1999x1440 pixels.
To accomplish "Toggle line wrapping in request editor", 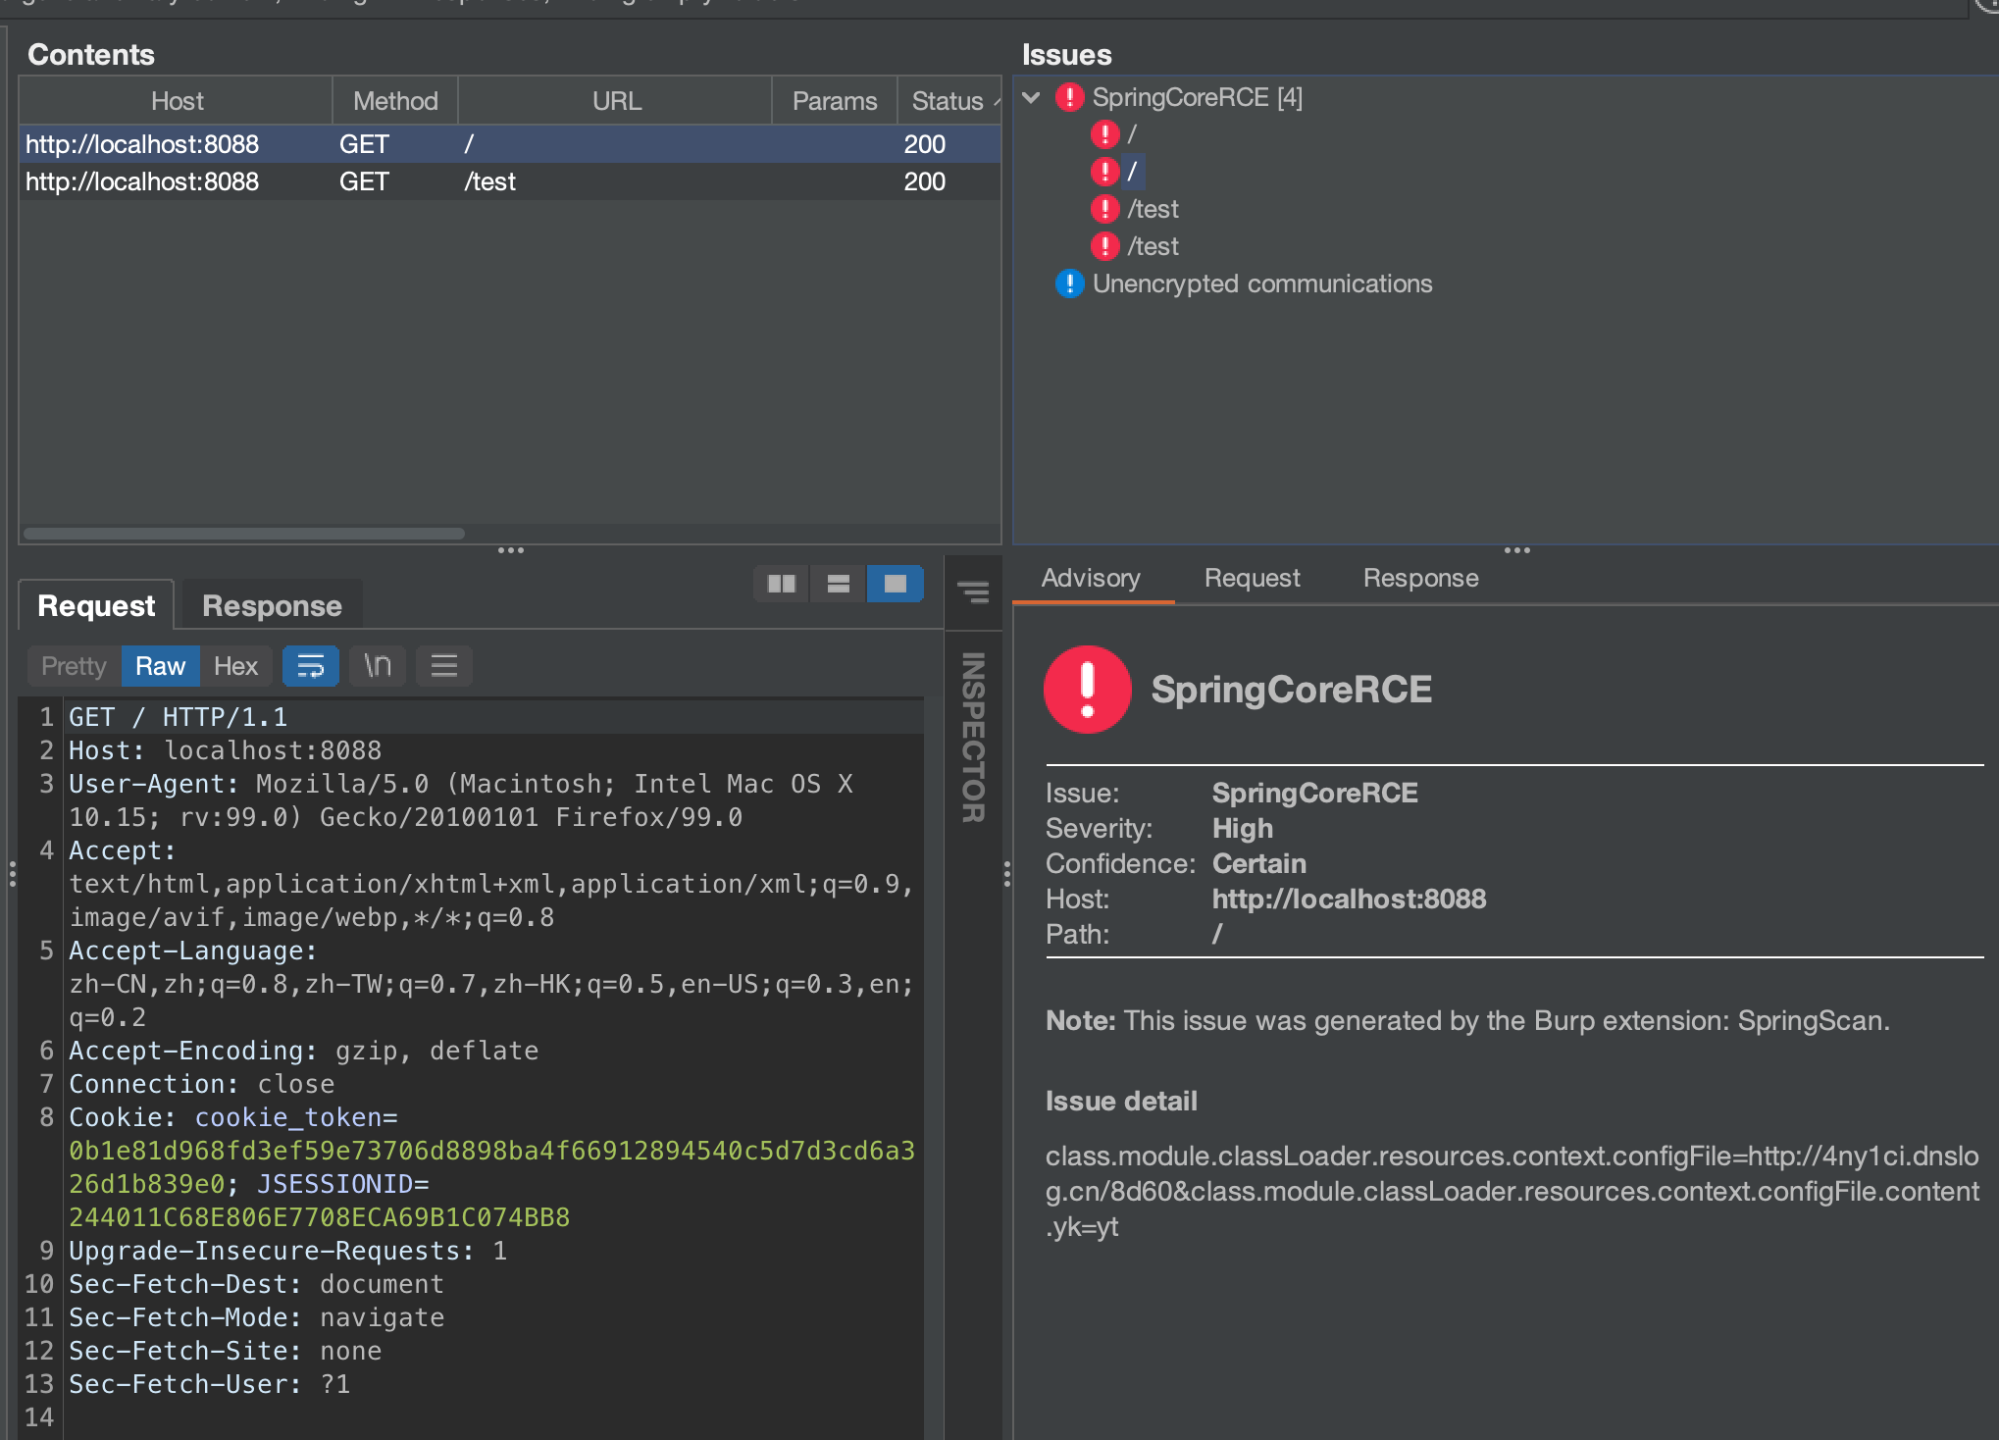I will [x=310, y=666].
